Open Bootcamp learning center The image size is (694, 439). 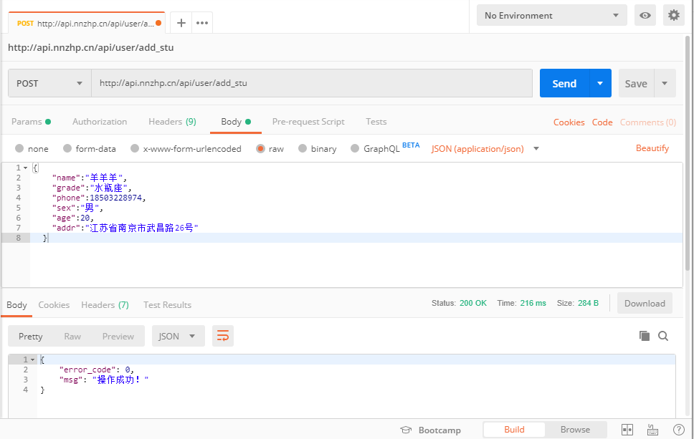(431, 430)
